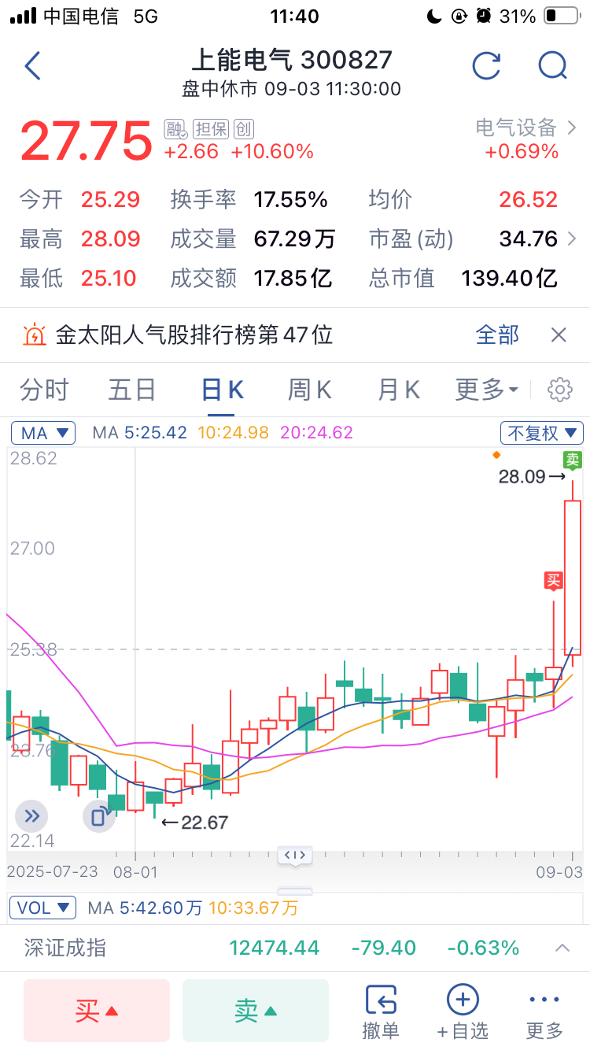Tap the double-arrow expand chart icon

coord(31,815)
